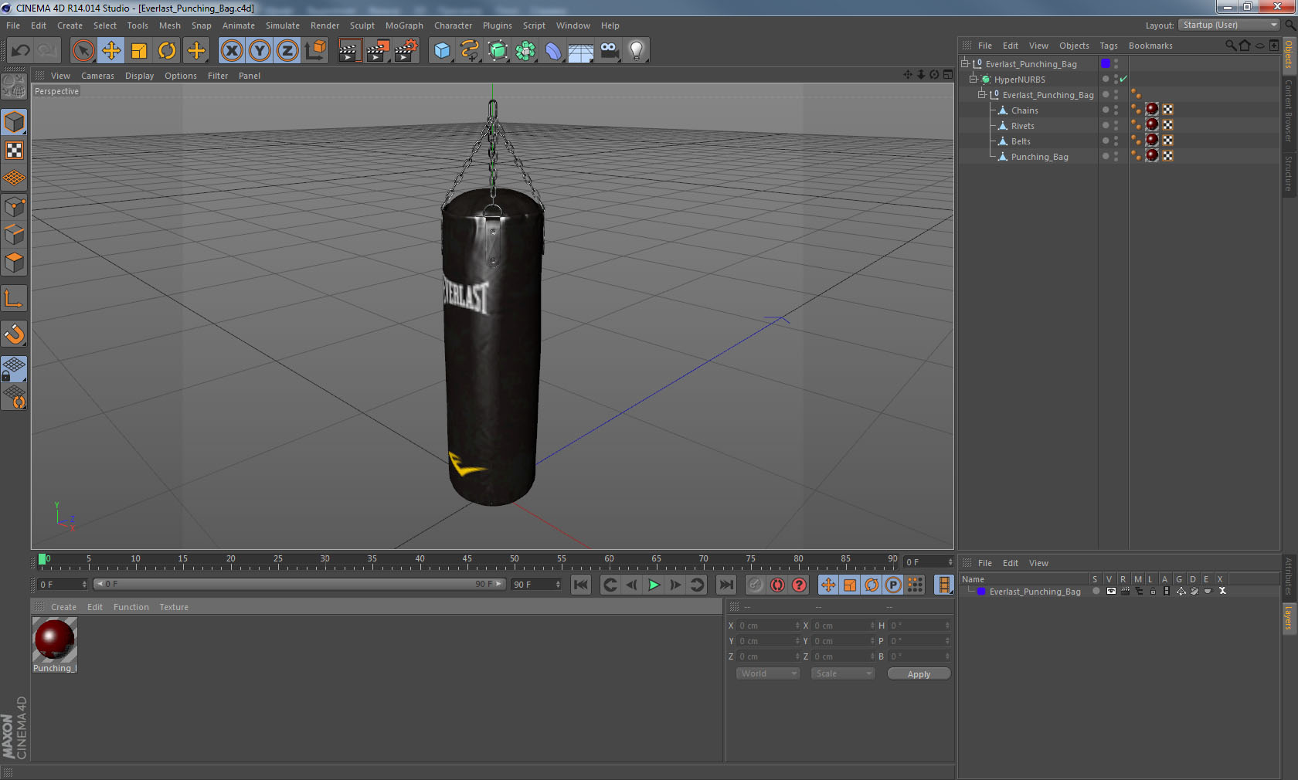Toggle the Y axis lock

260,51
